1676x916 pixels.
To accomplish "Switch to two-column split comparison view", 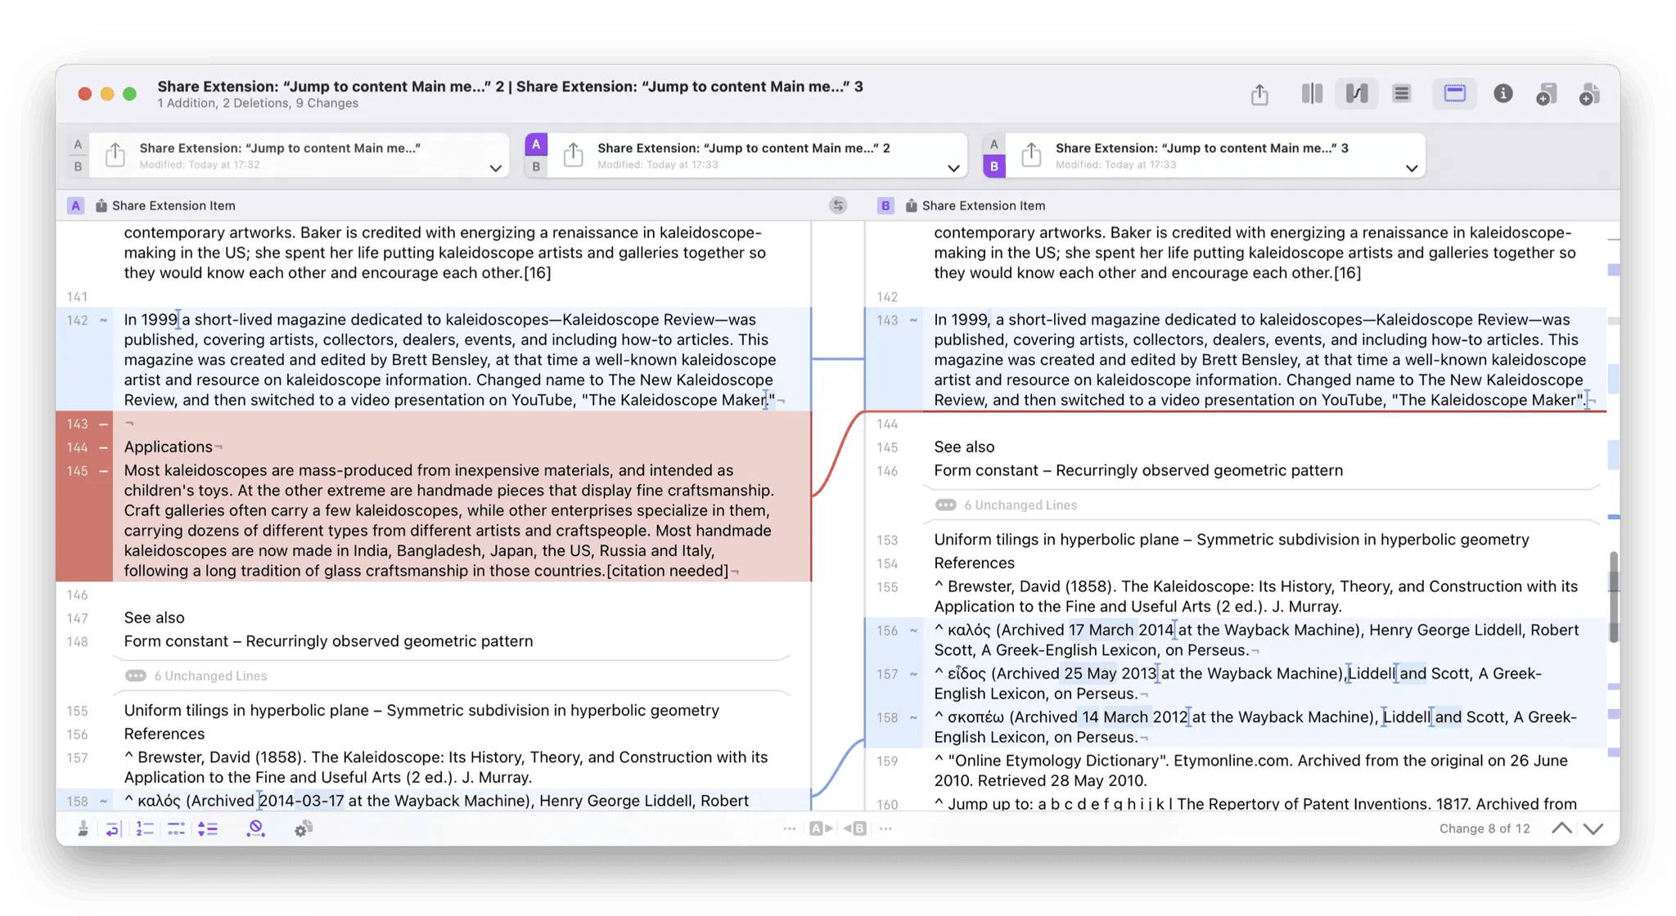I will (1312, 94).
